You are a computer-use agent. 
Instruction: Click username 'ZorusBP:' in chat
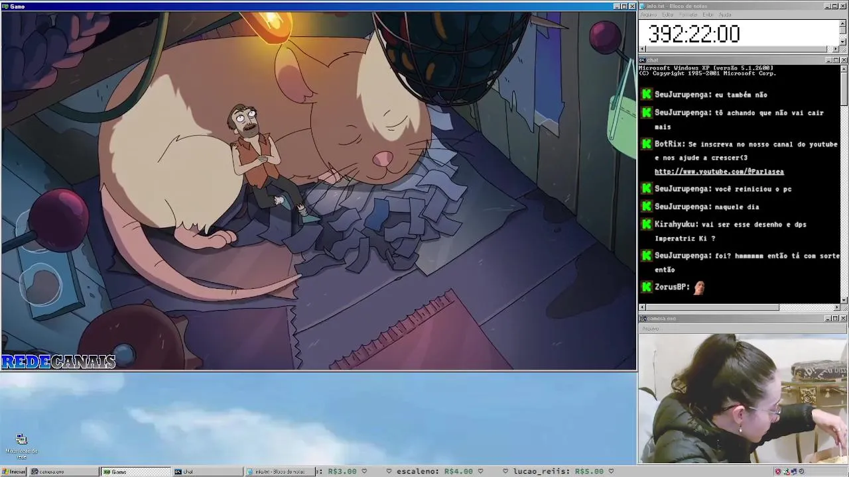click(x=672, y=287)
